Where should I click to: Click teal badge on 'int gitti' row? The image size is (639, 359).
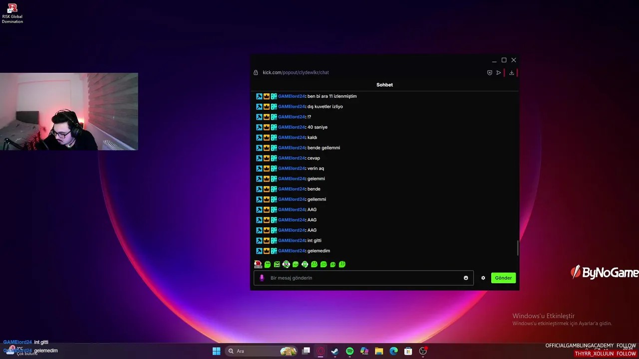click(274, 240)
